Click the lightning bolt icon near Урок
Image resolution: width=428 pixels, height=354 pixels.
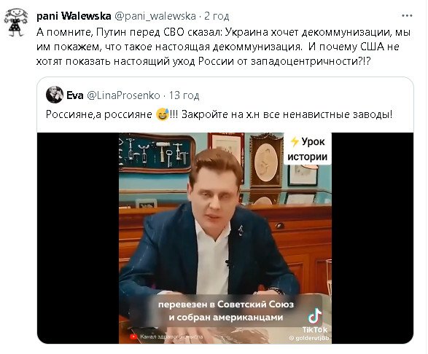pyautogui.click(x=295, y=142)
